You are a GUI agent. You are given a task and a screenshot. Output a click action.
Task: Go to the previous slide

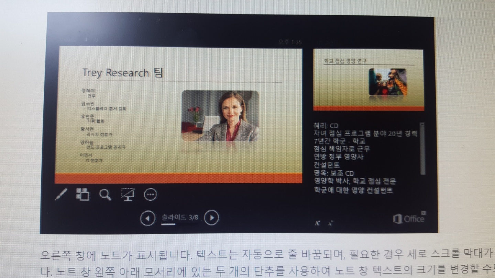tap(148, 218)
